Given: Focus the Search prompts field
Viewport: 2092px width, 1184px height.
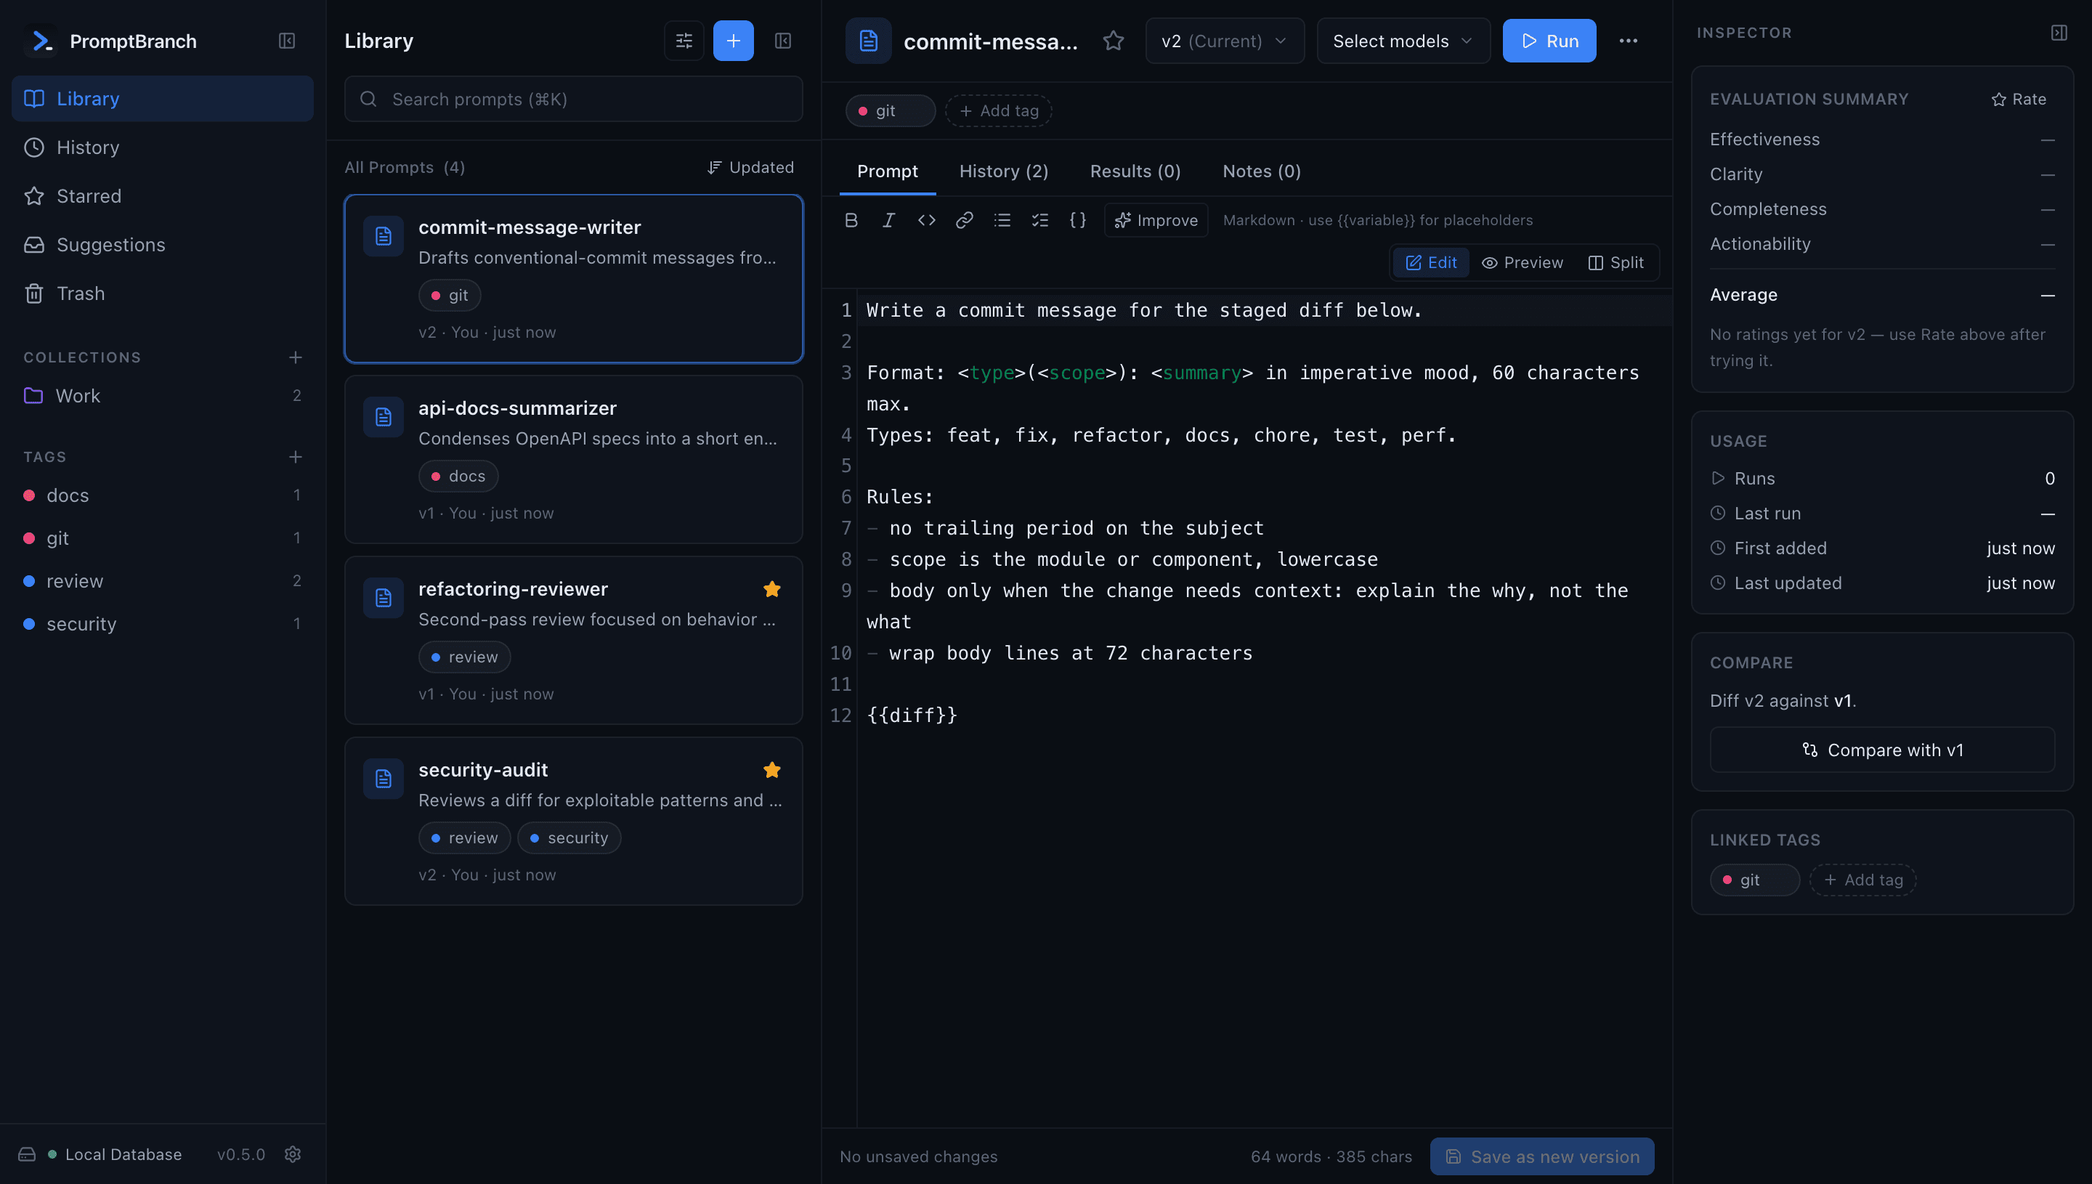Looking at the screenshot, I should [573, 98].
